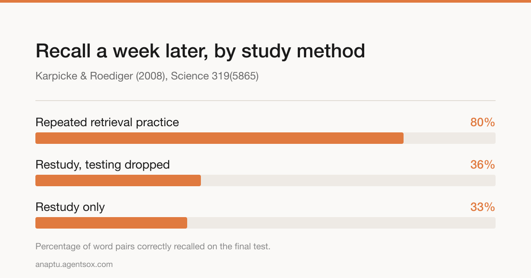Viewport: 531px width, 278px height.
Task: Select the 80% value label
Action: 482,122
